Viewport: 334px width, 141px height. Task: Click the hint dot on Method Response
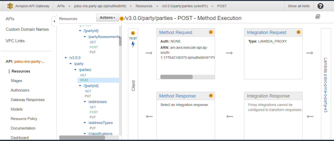[x=211, y=96]
